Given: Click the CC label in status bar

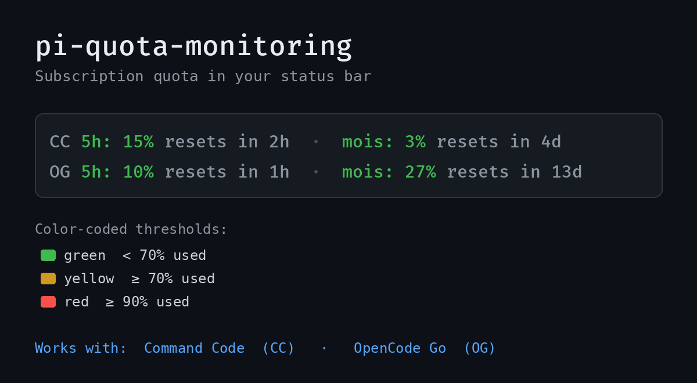Looking at the screenshot, I should [x=60, y=142].
